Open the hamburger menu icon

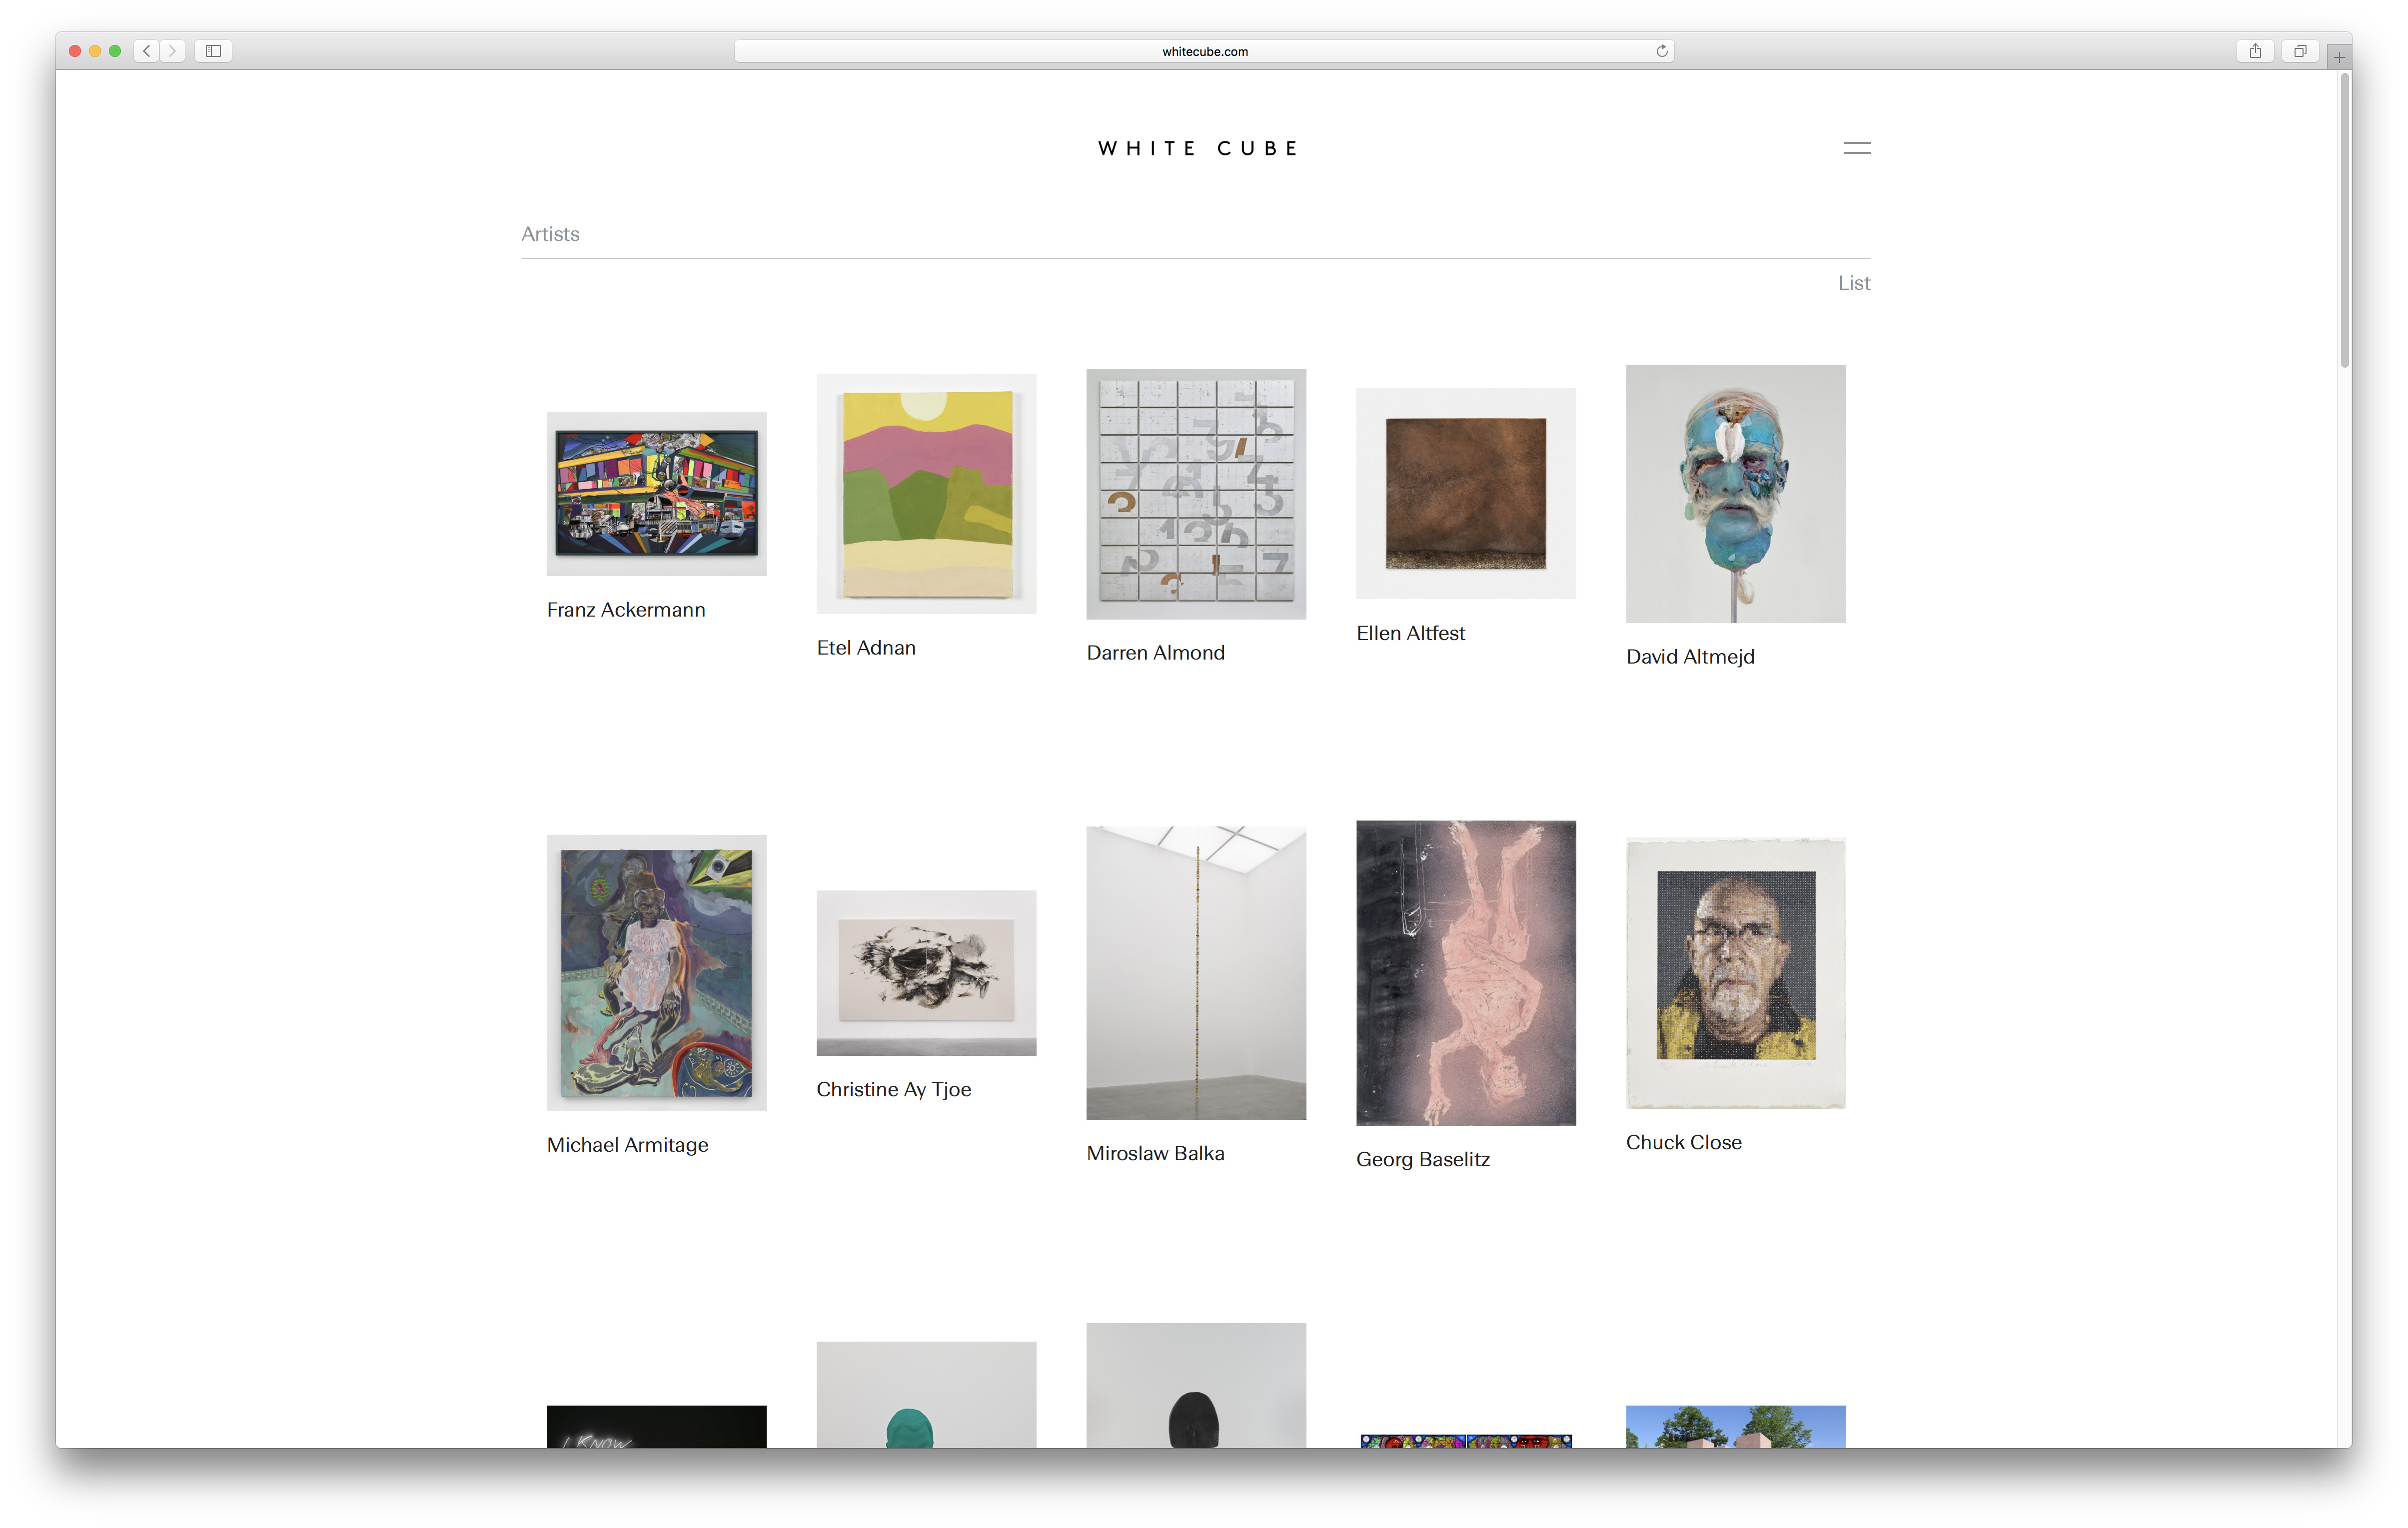(x=1856, y=148)
